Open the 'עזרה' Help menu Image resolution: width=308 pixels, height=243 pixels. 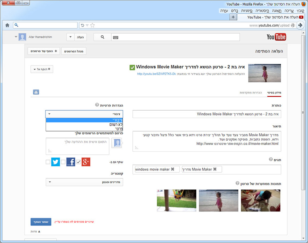[x=224, y=11]
